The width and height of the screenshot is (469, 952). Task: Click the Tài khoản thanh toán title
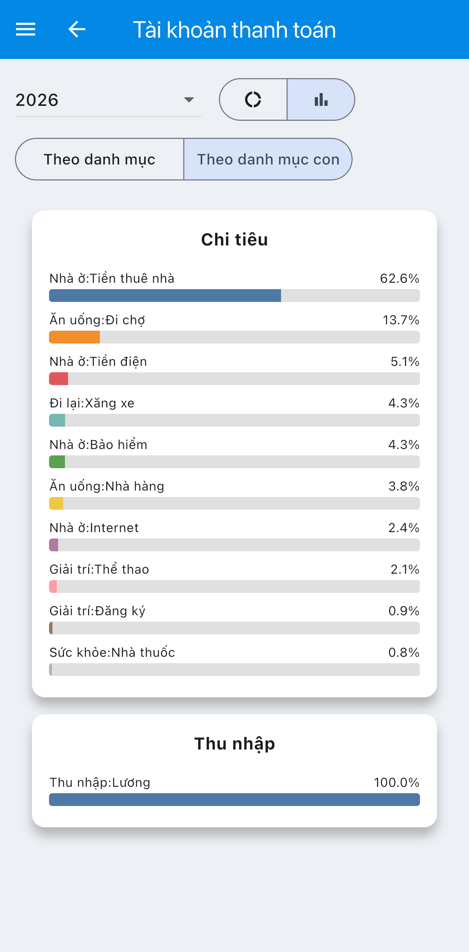click(234, 29)
